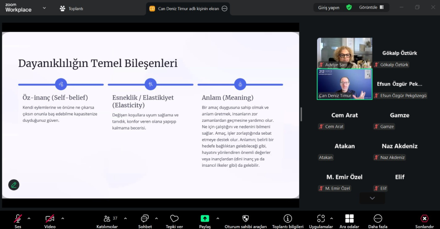Open the Uygulamalar apps icon
440x229 pixels.
pyautogui.click(x=321, y=219)
